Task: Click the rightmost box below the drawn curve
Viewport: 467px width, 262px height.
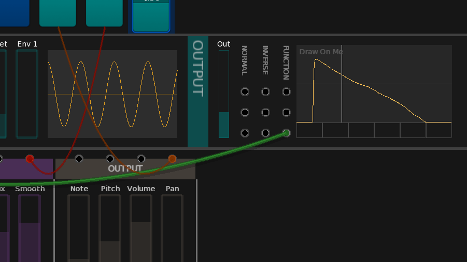Action: point(438,130)
